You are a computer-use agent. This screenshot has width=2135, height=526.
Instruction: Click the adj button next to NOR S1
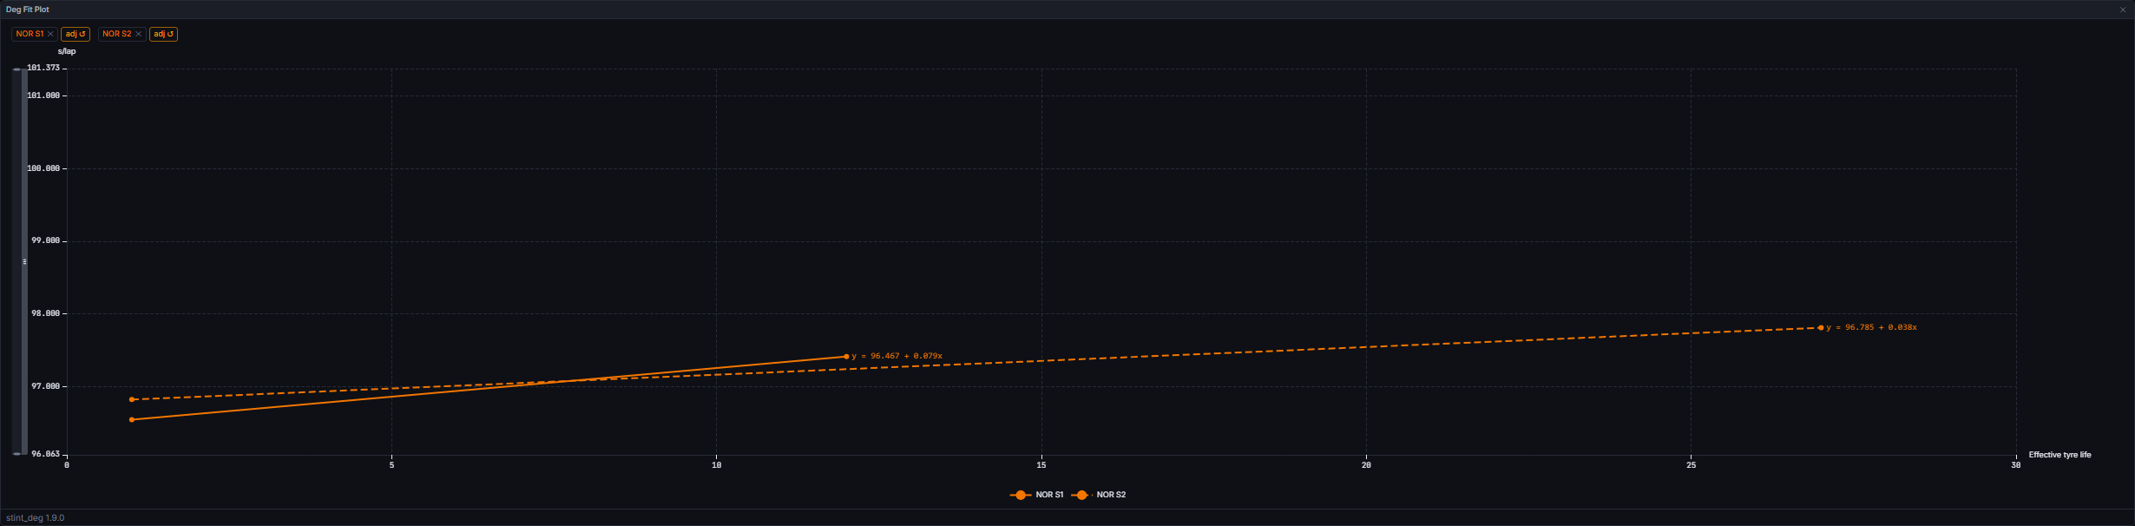(x=76, y=34)
